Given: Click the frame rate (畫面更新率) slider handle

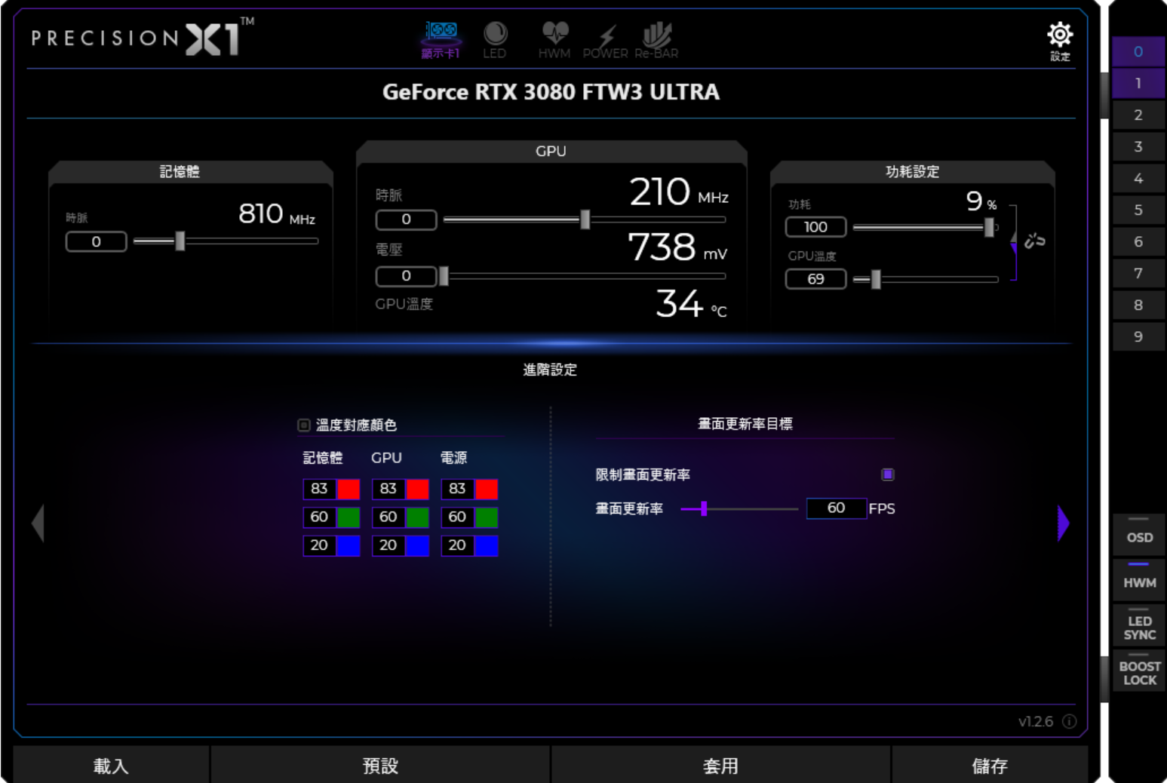Looking at the screenshot, I should (x=704, y=508).
